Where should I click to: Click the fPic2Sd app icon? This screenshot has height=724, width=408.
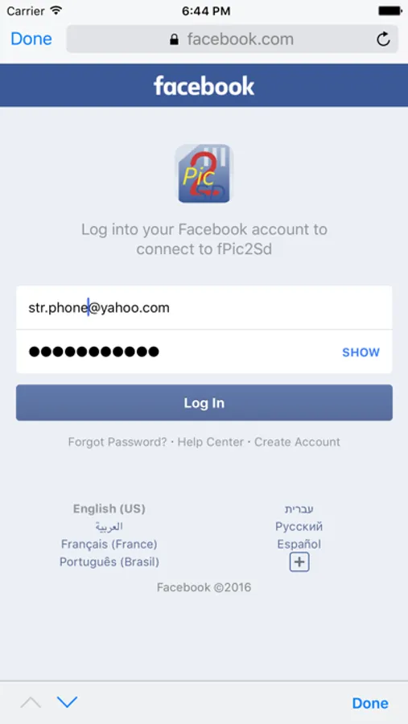204,174
